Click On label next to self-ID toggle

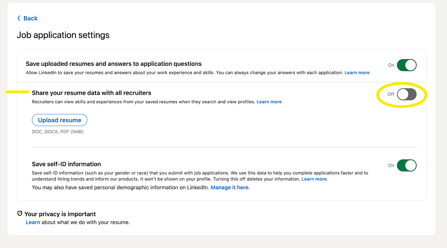point(391,165)
